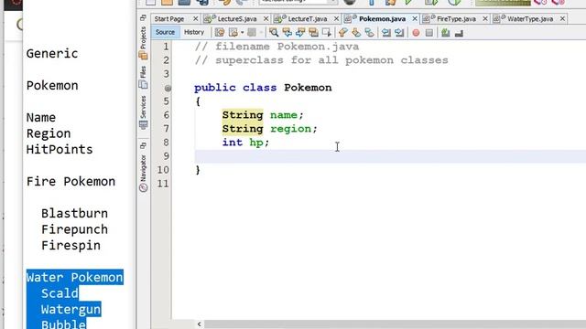
Task: Toggle Highlight Search in editor toolbar
Action: (x=313, y=33)
